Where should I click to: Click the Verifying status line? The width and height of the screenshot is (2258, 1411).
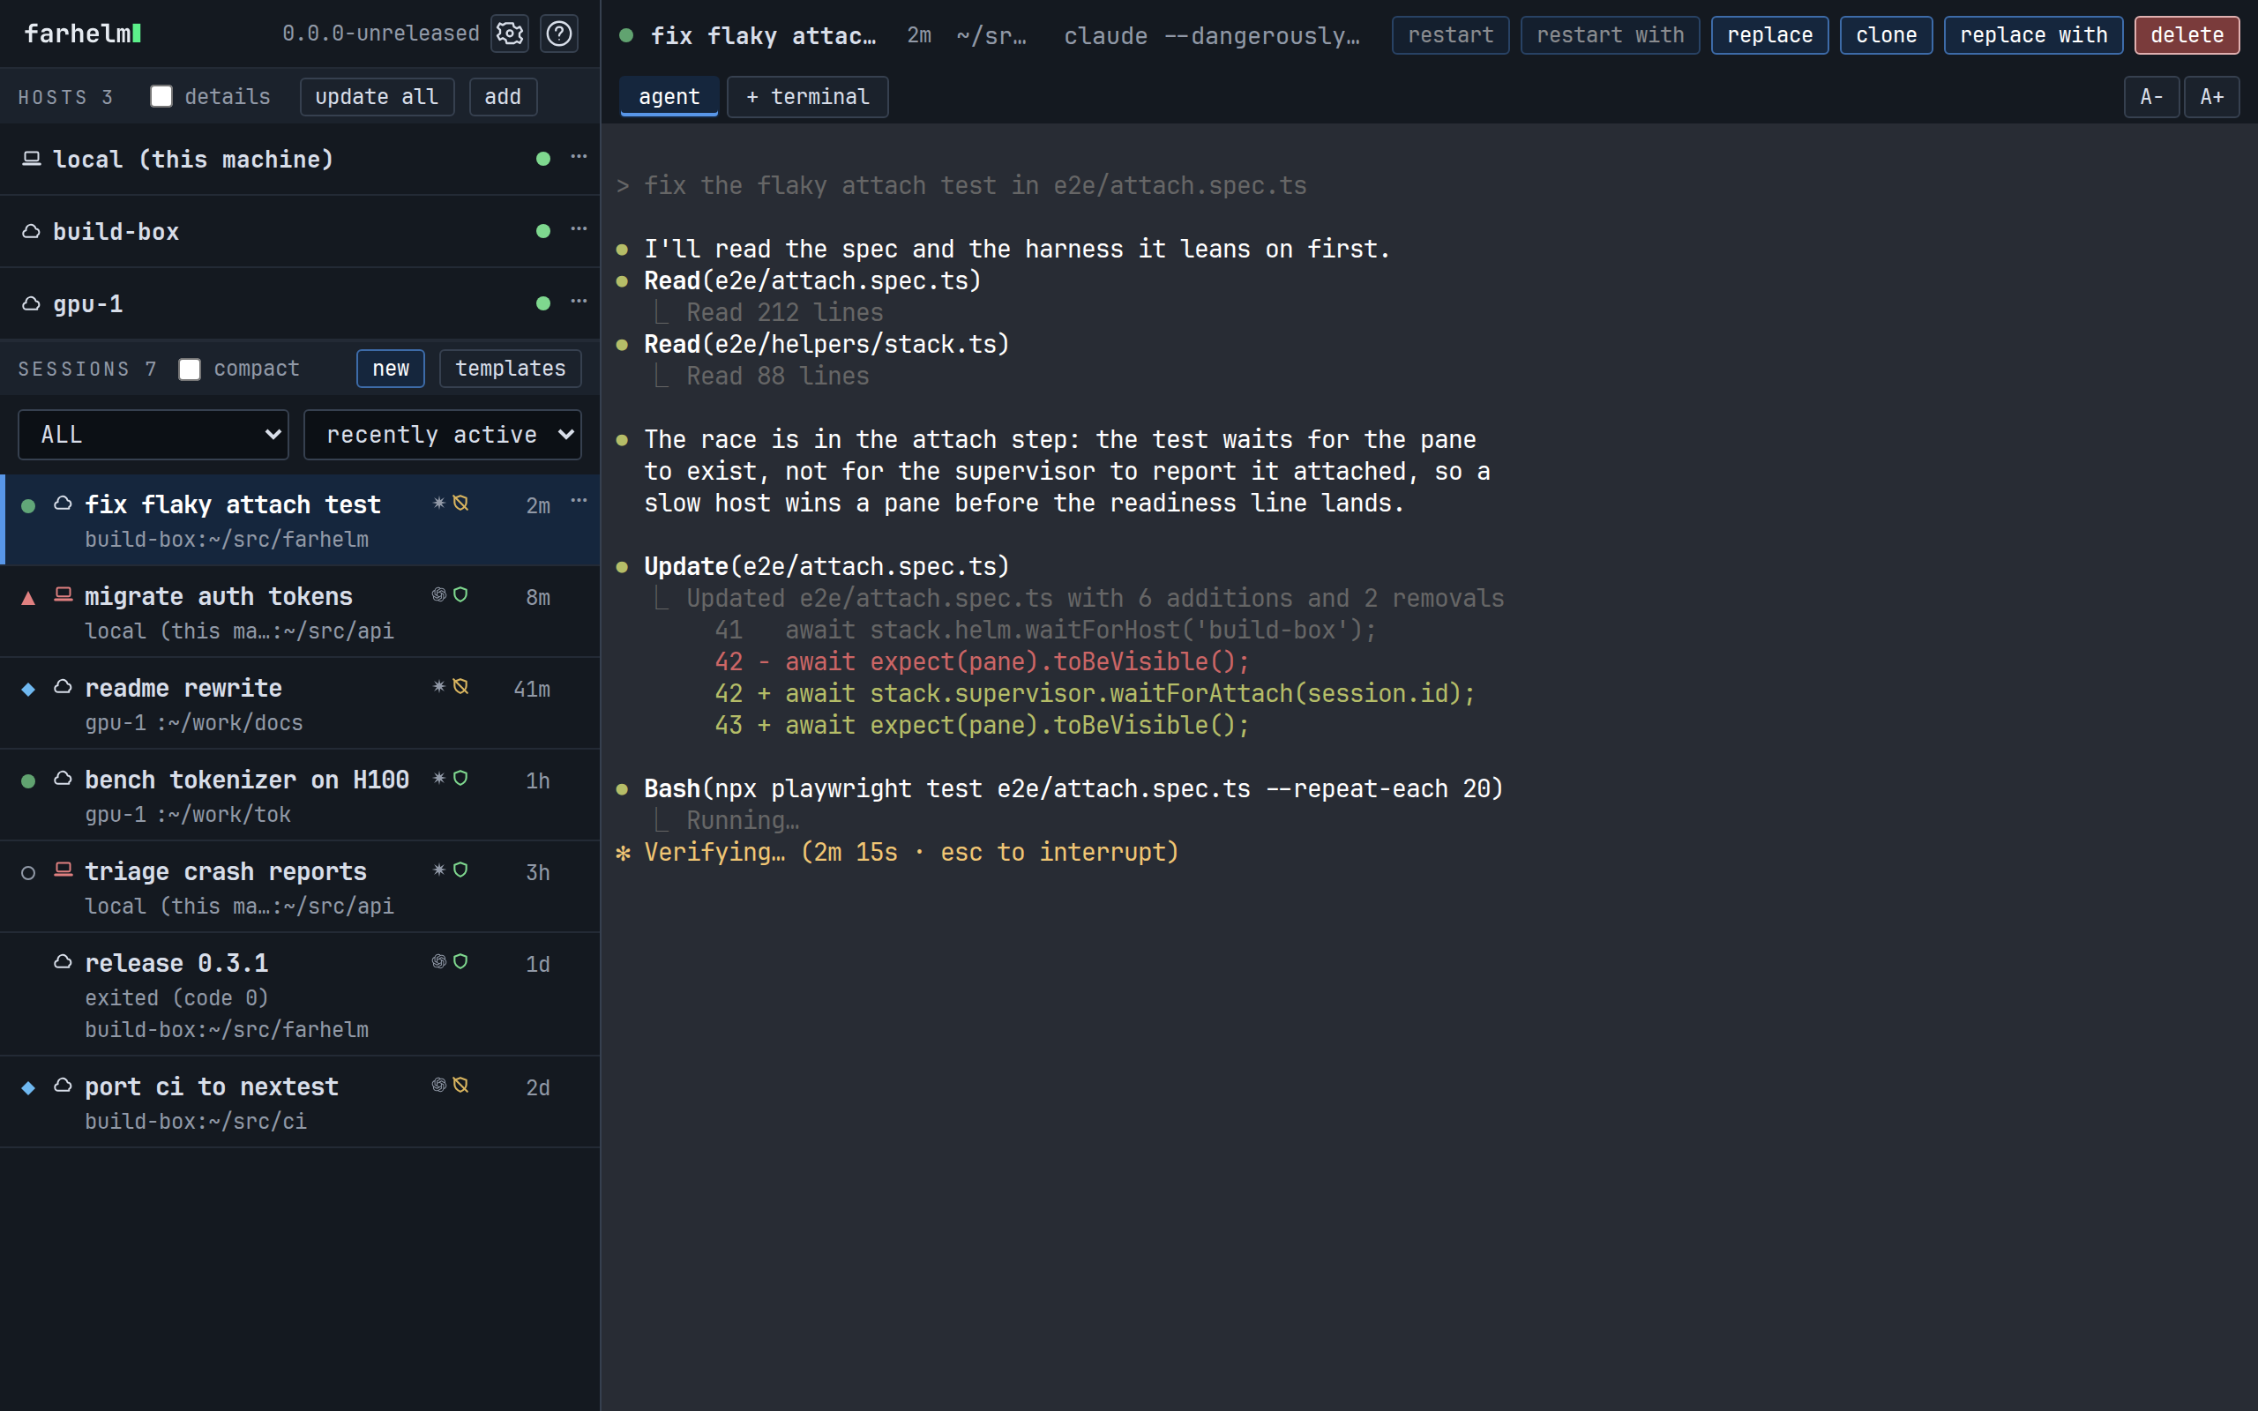click(898, 852)
